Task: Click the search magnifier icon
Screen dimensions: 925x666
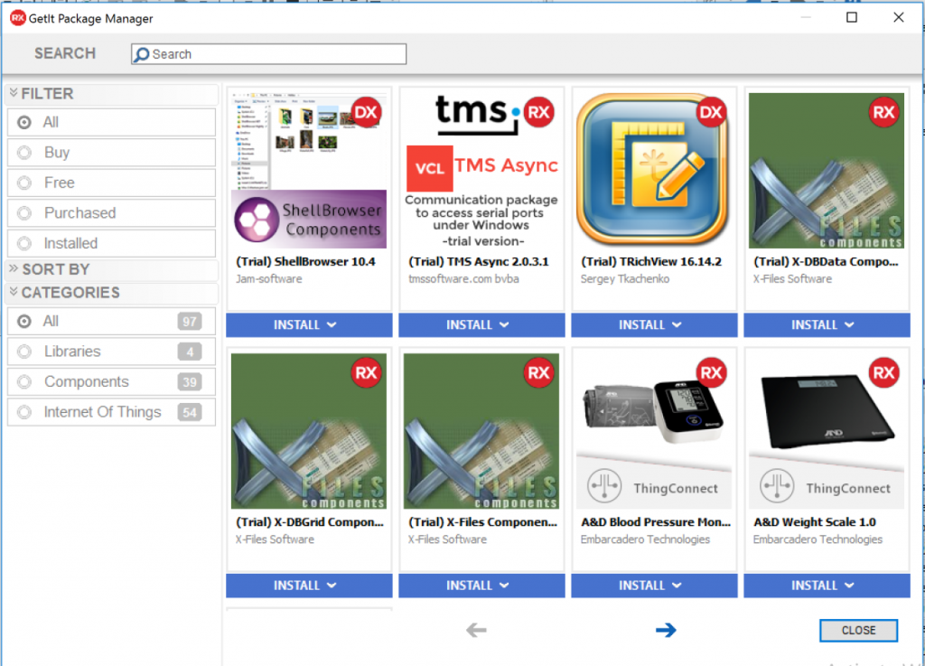Action: pyautogui.click(x=142, y=54)
